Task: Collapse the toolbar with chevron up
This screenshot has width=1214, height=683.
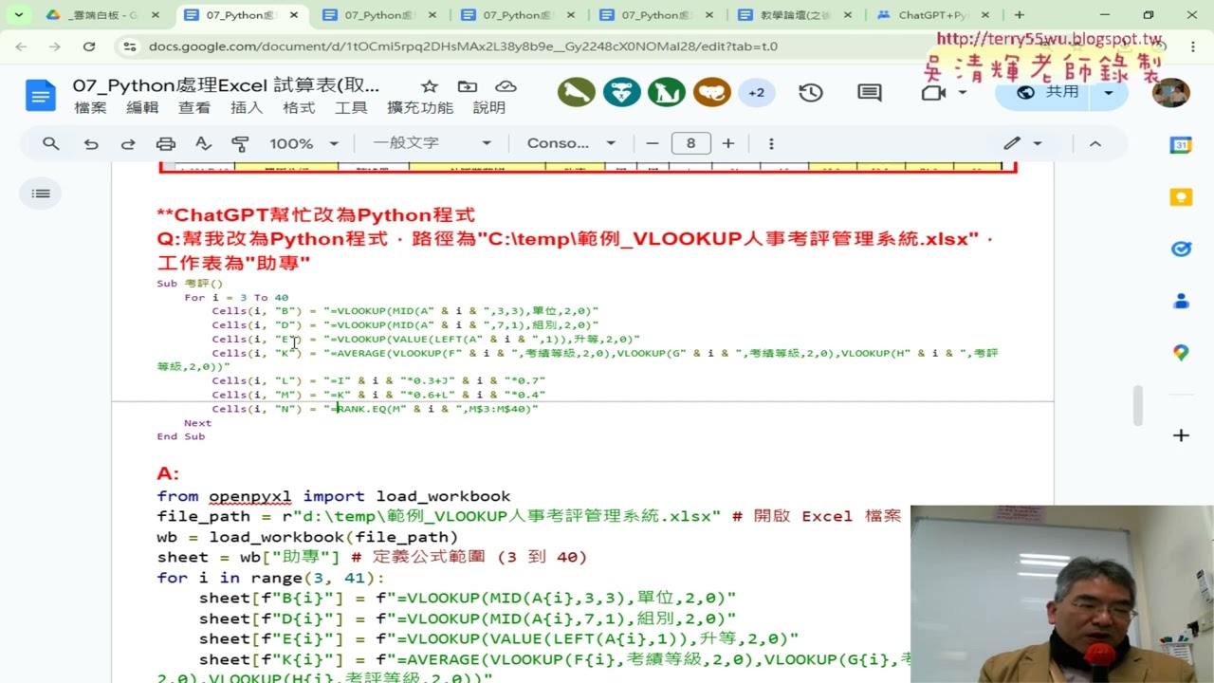Action: pyautogui.click(x=1094, y=143)
